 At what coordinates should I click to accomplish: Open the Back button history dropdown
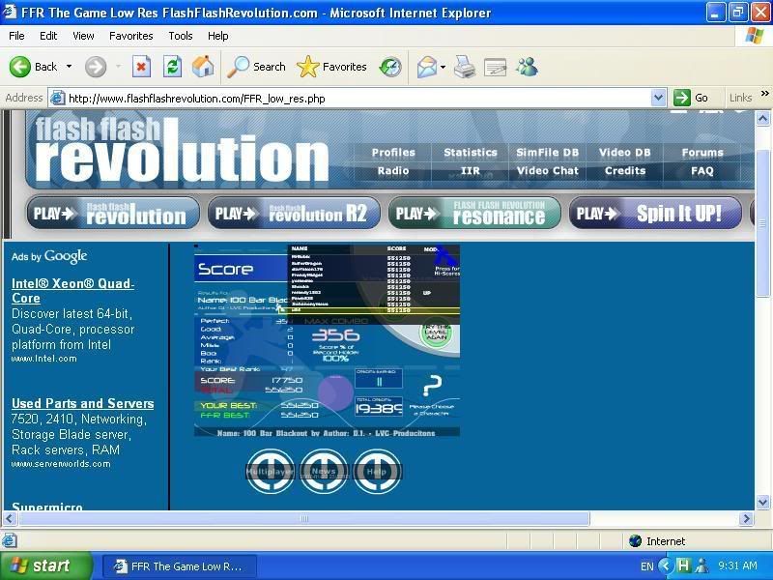click(69, 67)
